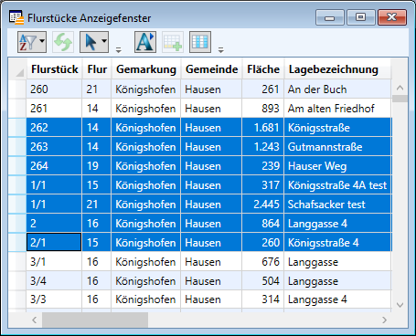Click the add table column icon
Image resolution: width=416 pixels, height=336 pixels.
[x=173, y=42]
